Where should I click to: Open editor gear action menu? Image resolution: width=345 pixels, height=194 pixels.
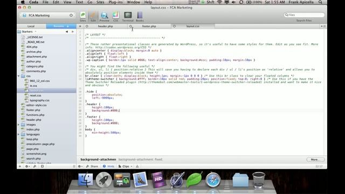[80, 167]
